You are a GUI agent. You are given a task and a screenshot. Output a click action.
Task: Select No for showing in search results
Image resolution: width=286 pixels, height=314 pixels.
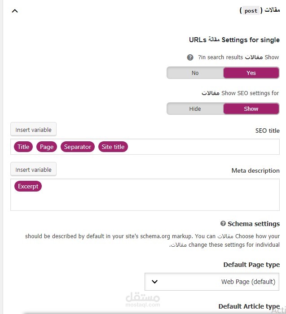[195, 73]
